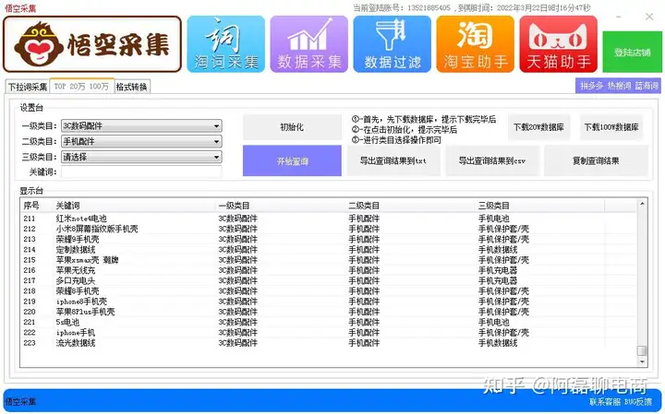665x414 pixels.
Task: Click the results list scrollbar thumb
Action: [642, 351]
